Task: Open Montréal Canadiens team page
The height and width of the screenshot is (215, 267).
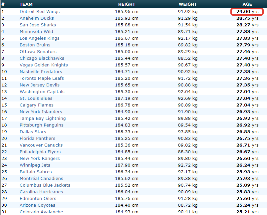Action: (x=41, y=179)
